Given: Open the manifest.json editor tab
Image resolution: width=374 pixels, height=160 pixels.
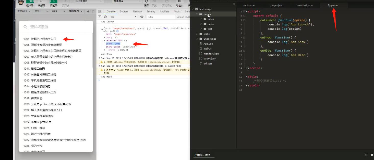Looking at the screenshot, I should click(x=304, y=5).
